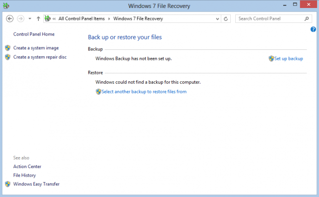This screenshot has height=197, width=319.
Task: Open Control Panel Home
Action: [x=34, y=34]
